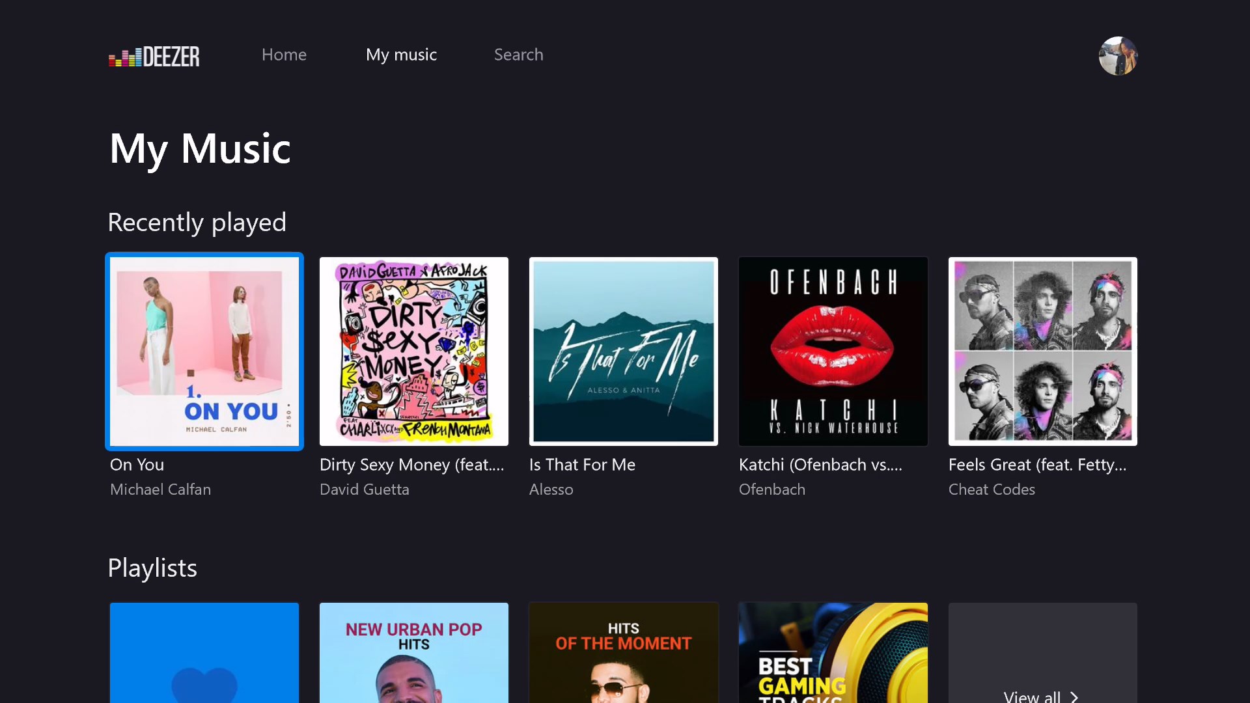Click the Deezer logo
Viewport: 1250px width, 703px height.
(x=154, y=57)
